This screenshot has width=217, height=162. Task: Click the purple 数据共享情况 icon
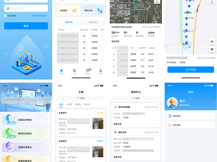[x=10, y=147]
